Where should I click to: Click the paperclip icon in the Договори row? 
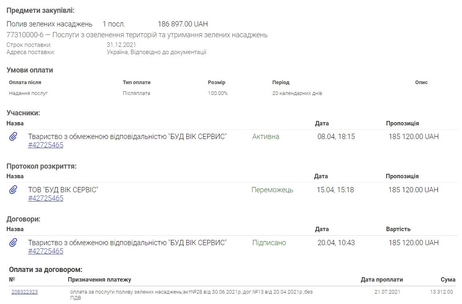(13, 243)
